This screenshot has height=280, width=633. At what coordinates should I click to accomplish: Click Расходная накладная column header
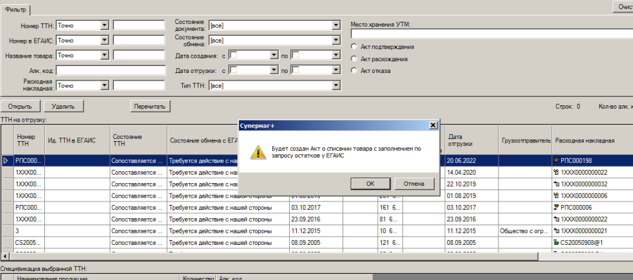tap(592, 140)
